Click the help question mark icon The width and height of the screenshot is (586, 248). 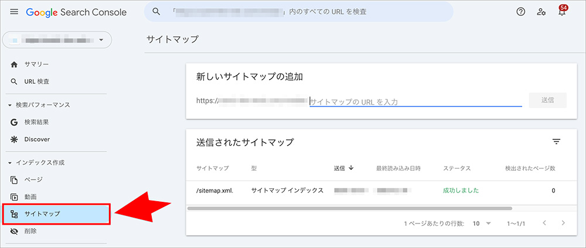point(520,12)
